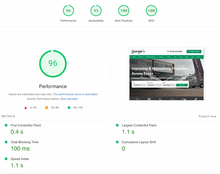Open the Accessibility category label
Screen dimensions: 220x174
[x=96, y=21]
